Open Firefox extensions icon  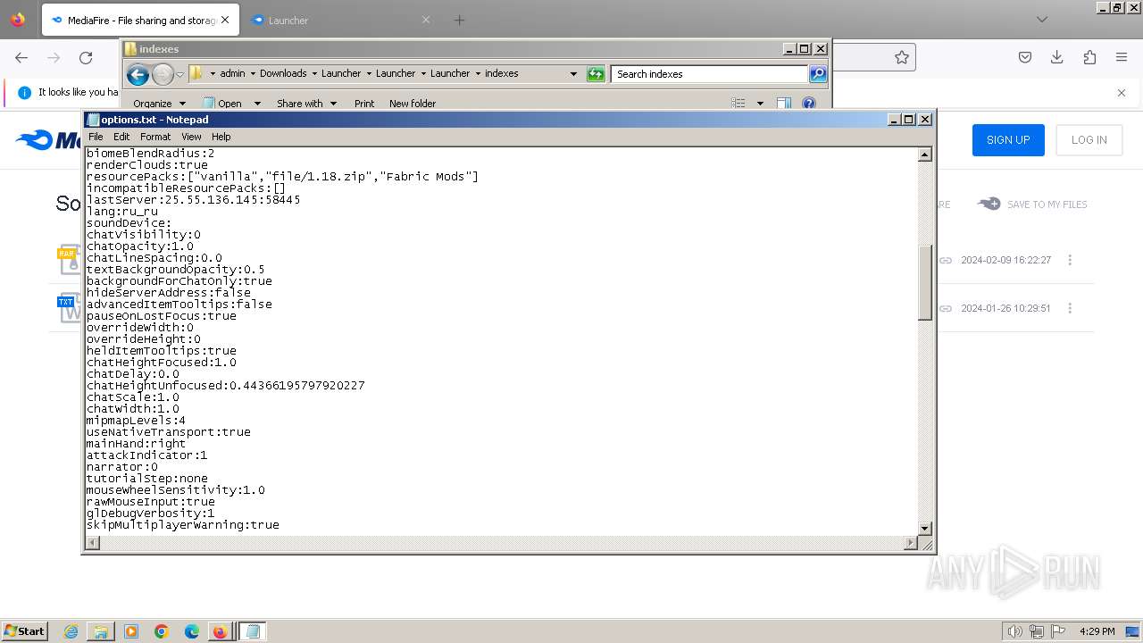point(1089,57)
